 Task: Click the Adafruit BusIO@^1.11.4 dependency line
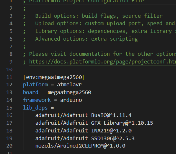(x=83, y=115)
